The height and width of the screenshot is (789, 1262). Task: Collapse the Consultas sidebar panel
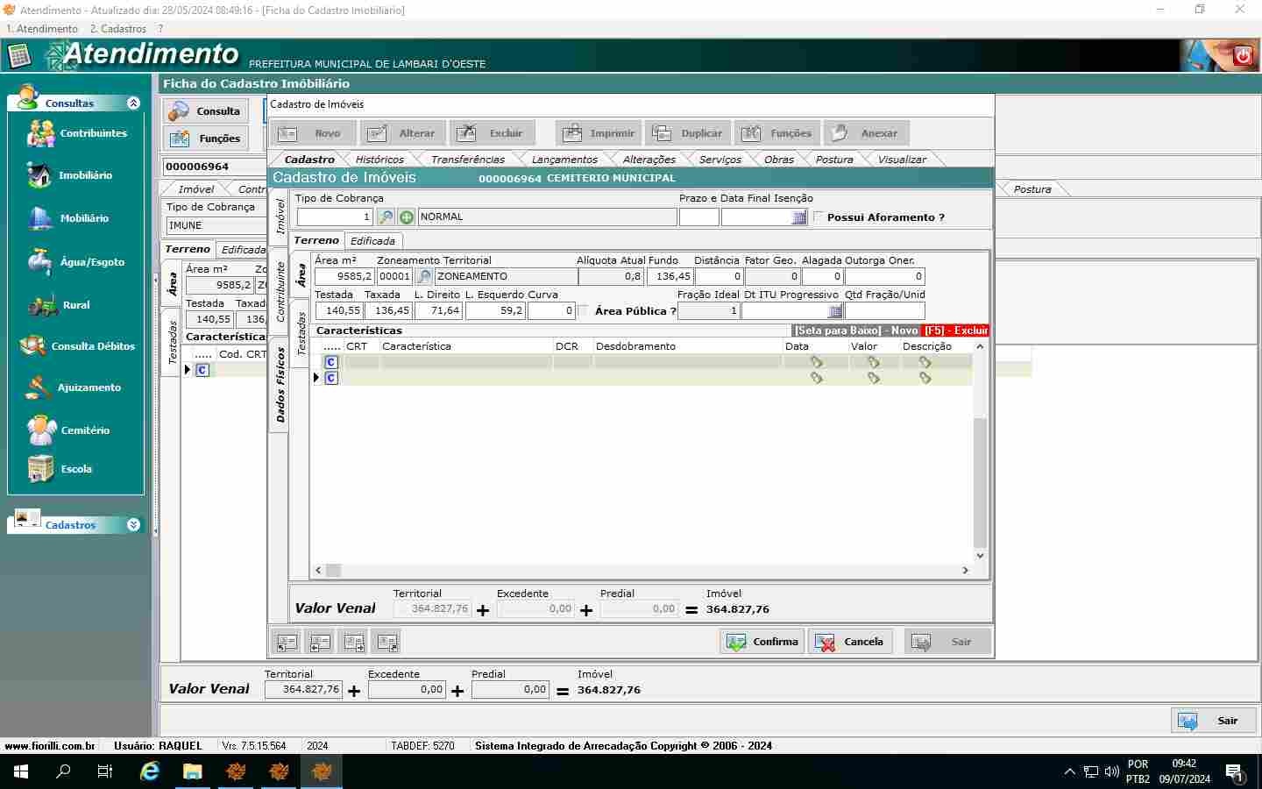(x=133, y=103)
